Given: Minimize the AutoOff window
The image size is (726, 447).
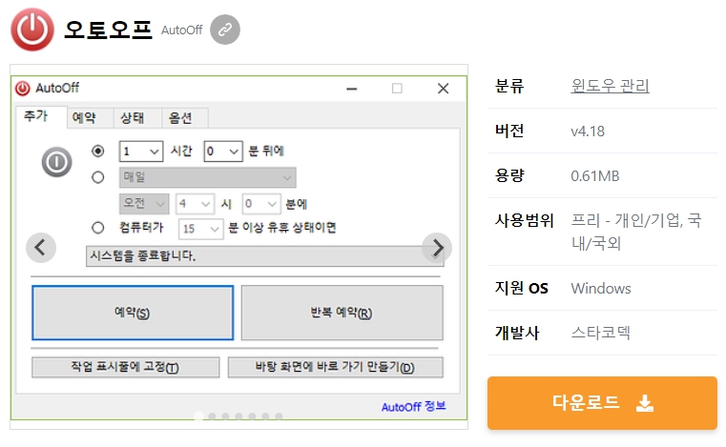Looking at the screenshot, I should click(x=352, y=89).
